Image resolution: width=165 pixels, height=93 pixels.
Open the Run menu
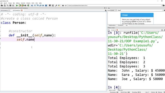tap(14, 3)
